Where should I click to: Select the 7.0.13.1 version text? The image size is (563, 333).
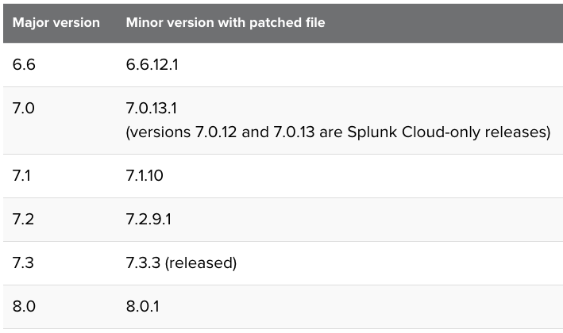[152, 107]
